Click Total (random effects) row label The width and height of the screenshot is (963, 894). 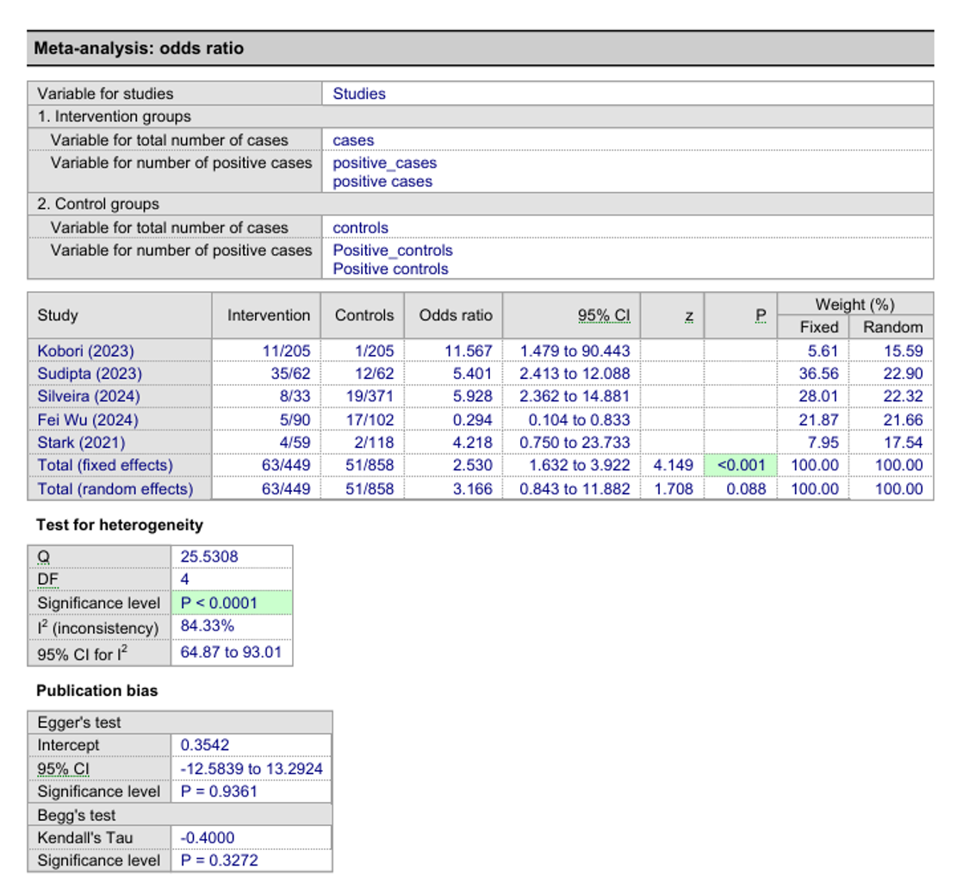tap(115, 488)
